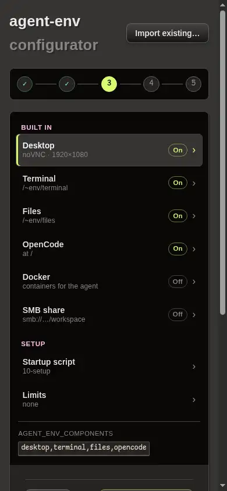Expand Desktop settings chevron
This screenshot has width=227, height=491.
[x=194, y=150]
